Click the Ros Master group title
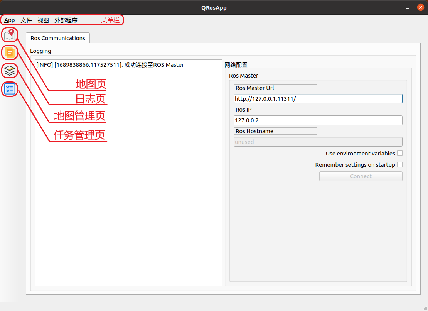This screenshot has width=428, height=311. [243, 76]
